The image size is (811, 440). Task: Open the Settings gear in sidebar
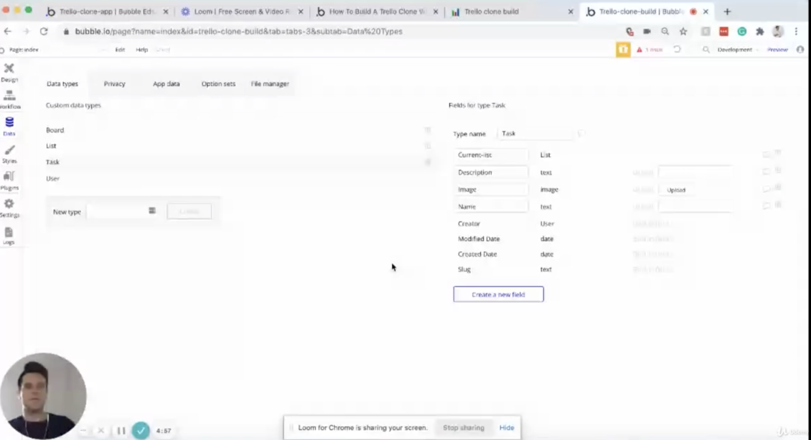9,208
